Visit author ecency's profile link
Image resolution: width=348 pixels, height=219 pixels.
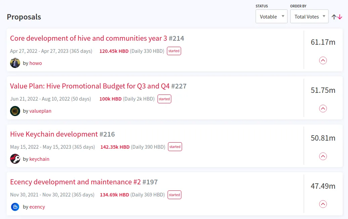(37, 207)
